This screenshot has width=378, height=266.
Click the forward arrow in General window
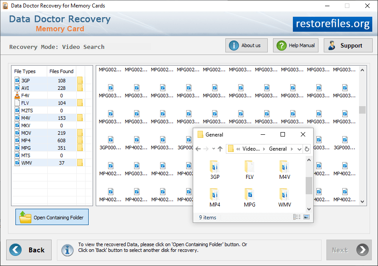pos(206,149)
